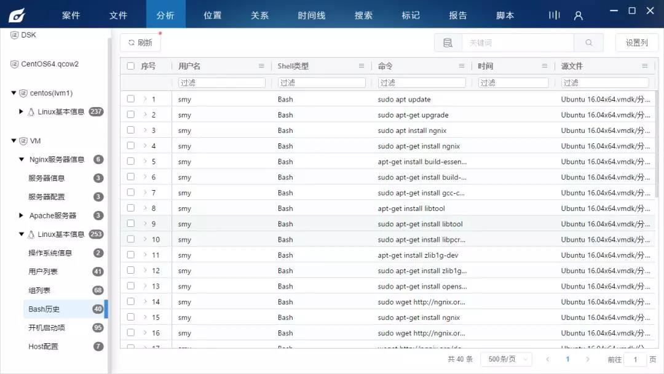Open filter menu icon on 用户名 column header

261,65
